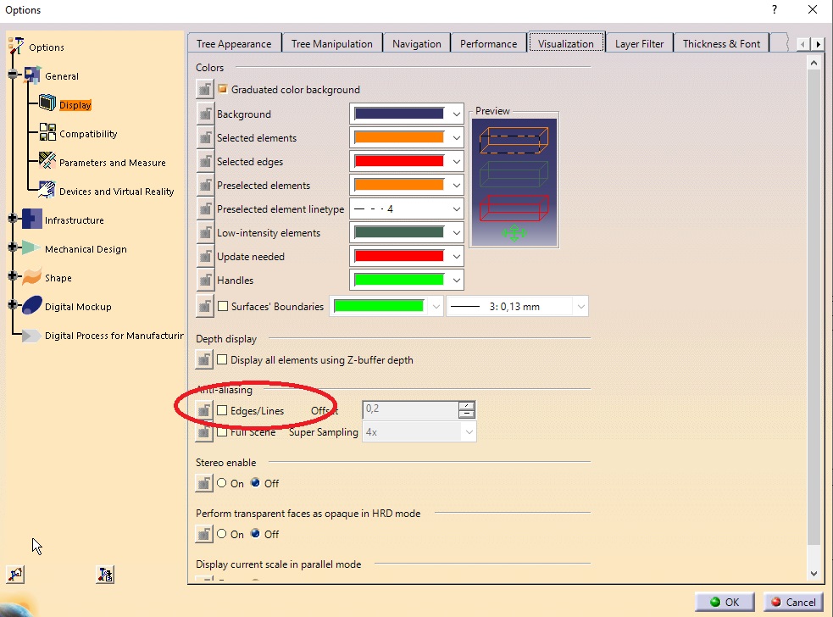Image resolution: width=833 pixels, height=617 pixels.
Task: Click the Display icon in the options tree
Action: pyautogui.click(x=47, y=104)
